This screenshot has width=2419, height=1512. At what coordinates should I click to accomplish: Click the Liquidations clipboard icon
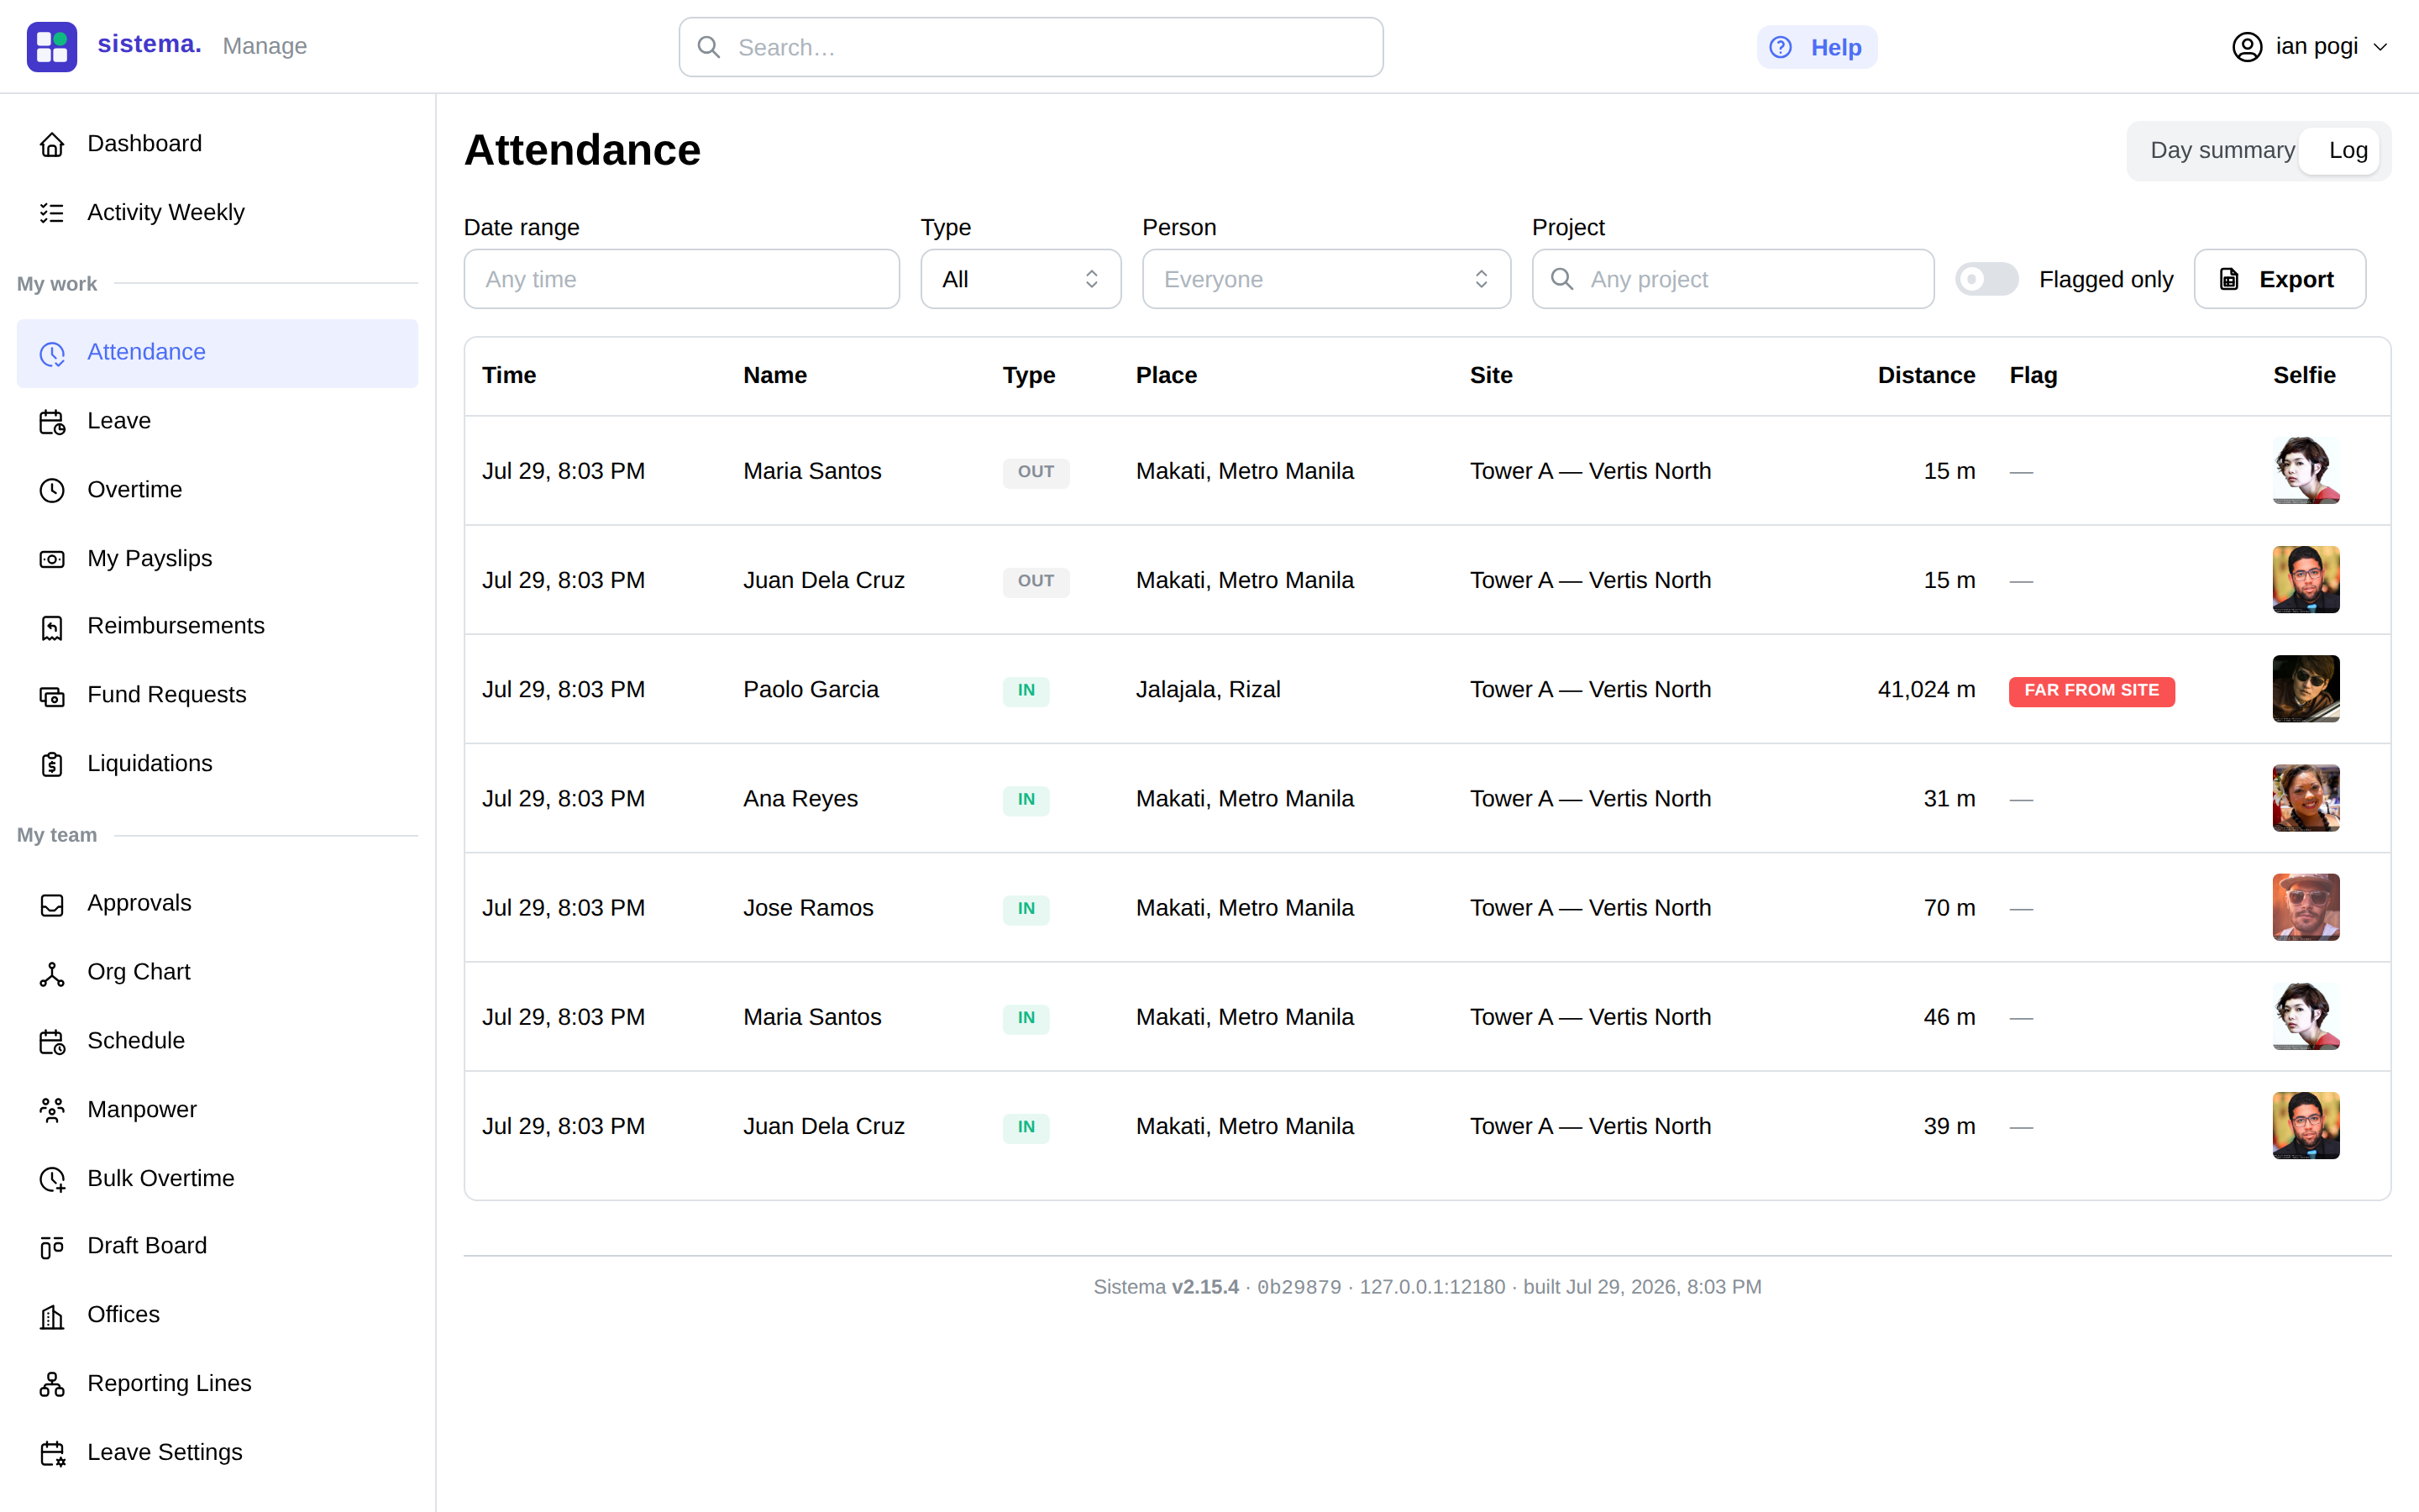[x=52, y=764]
